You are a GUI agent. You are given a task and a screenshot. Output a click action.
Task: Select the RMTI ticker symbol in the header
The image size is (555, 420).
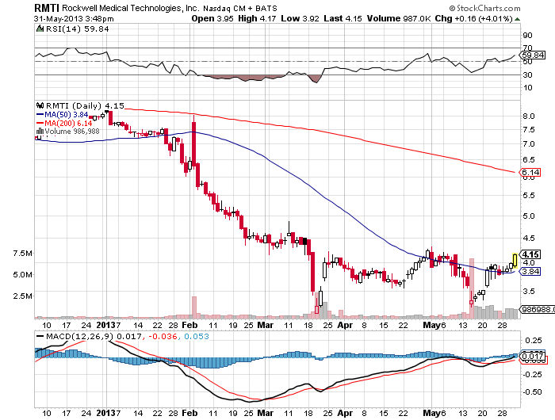tap(47, 8)
